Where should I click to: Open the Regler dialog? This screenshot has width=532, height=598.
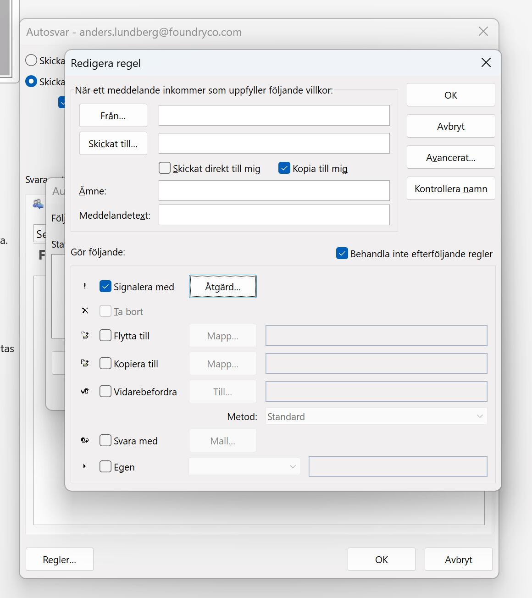pos(59,559)
